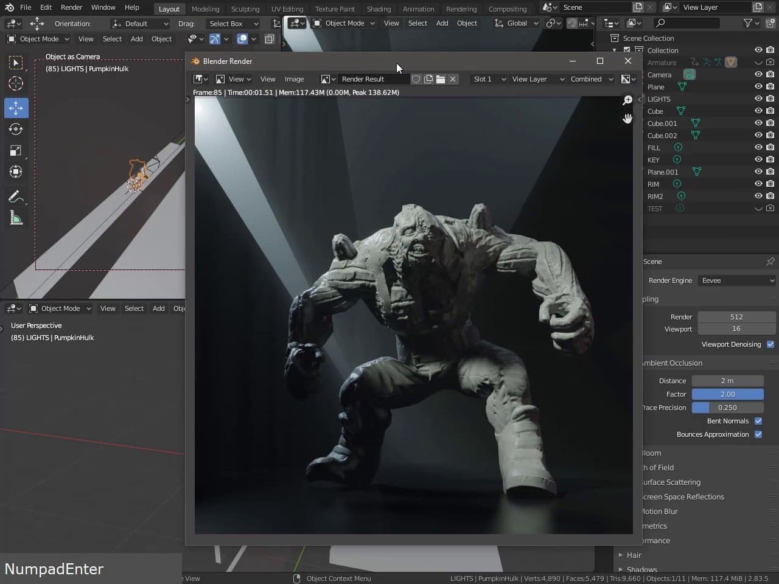Unlink Render Result with X icon
Viewport: 779px width, 584px height.
coord(453,79)
